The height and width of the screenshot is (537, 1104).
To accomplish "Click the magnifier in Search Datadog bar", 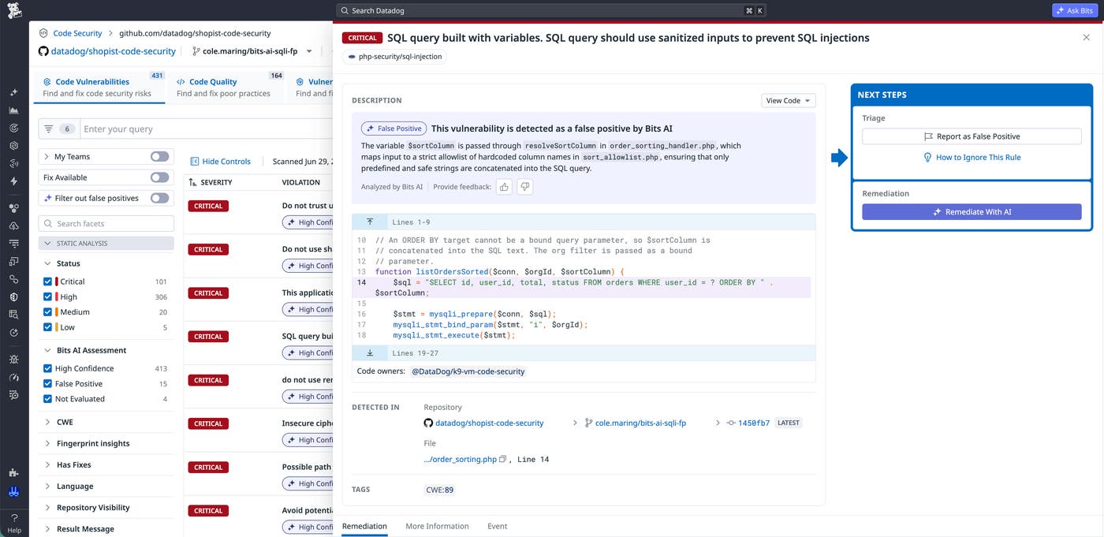I will click(344, 11).
